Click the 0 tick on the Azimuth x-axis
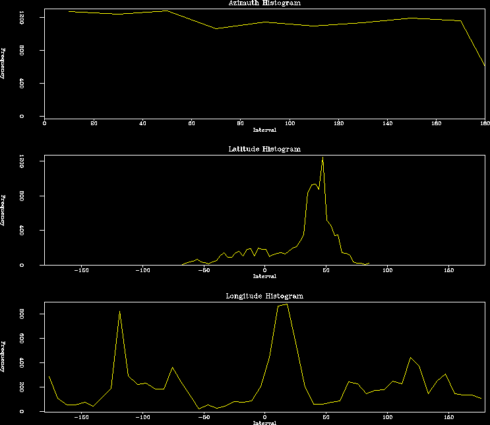This screenshot has height=425, width=490. point(44,123)
